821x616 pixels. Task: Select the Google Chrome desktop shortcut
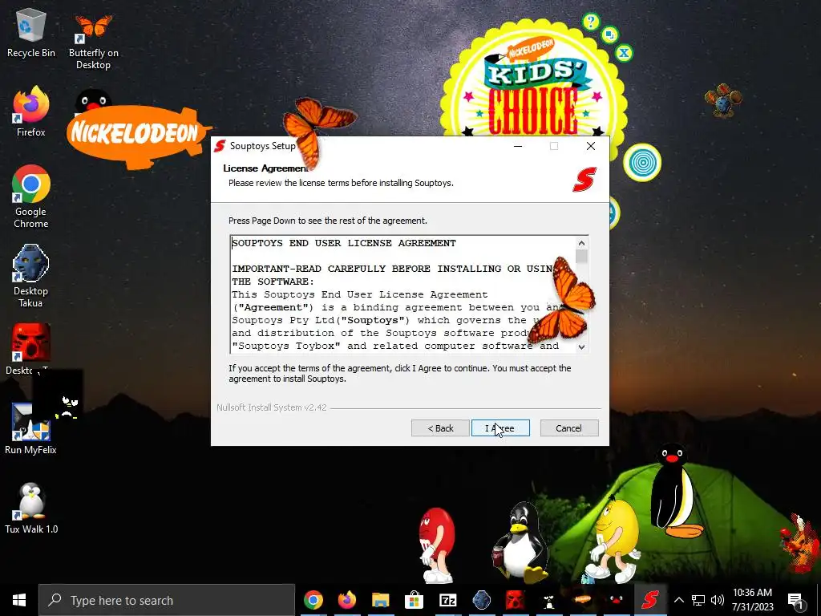point(31,197)
